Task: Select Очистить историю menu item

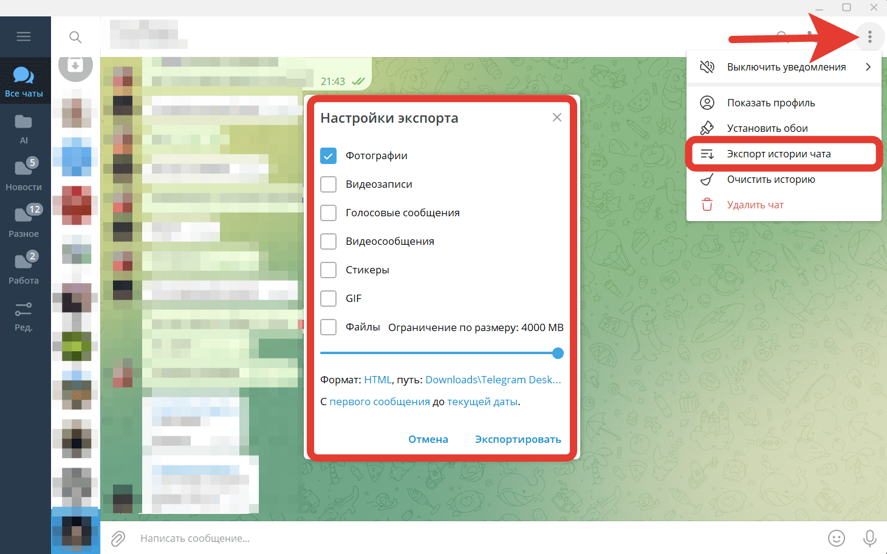Action: point(784,179)
